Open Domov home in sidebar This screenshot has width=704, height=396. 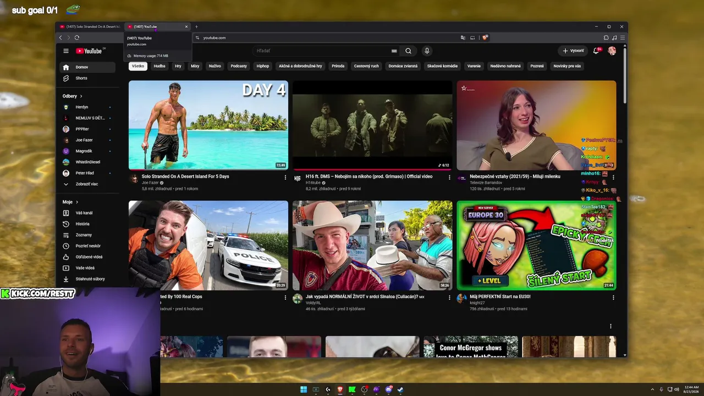click(x=87, y=67)
